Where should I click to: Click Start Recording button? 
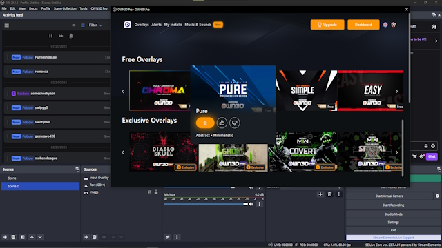[393, 205]
